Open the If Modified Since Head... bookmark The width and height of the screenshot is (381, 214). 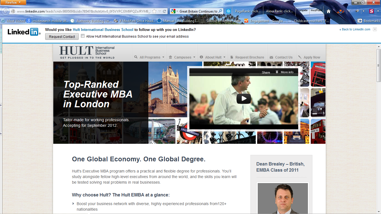[x=135, y=21]
